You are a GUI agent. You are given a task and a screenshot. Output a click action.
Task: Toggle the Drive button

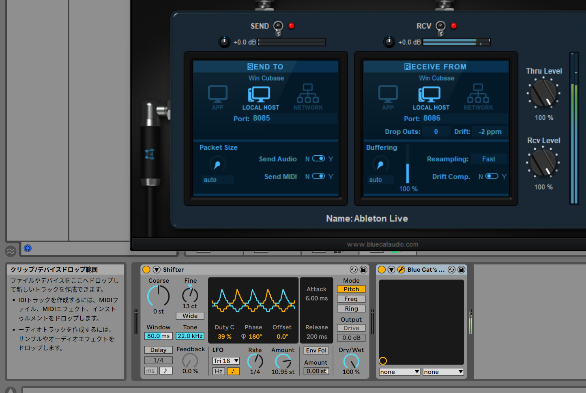tap(351, 328)
